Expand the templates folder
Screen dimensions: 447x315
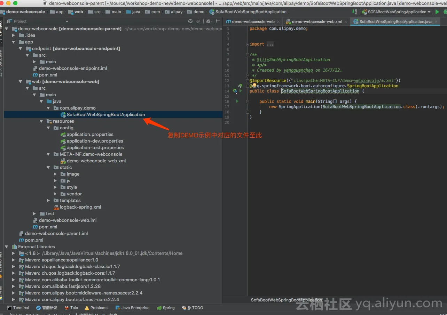coord(48,200)
